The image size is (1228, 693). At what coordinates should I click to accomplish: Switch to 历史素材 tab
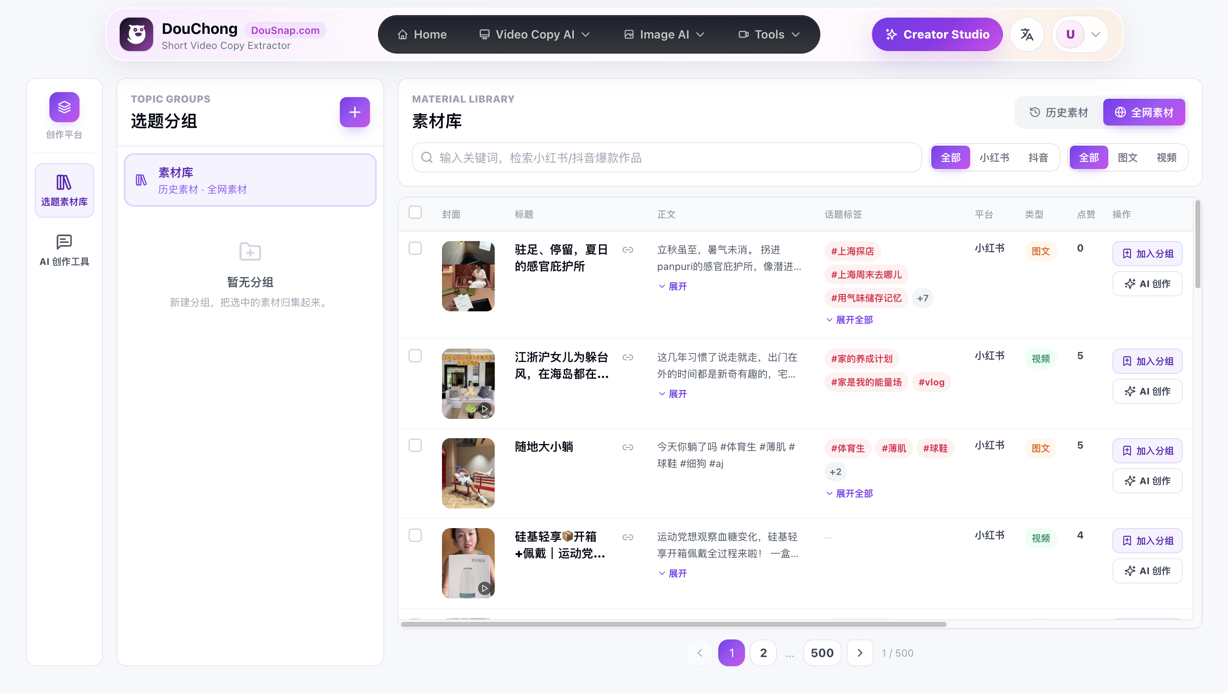click(x=1059, y=113)
